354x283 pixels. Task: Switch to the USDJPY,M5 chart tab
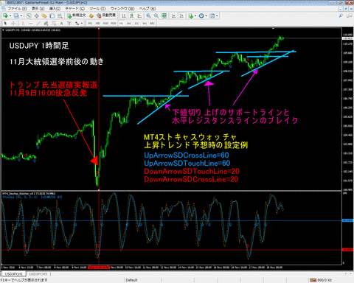(x=38, y=274)
